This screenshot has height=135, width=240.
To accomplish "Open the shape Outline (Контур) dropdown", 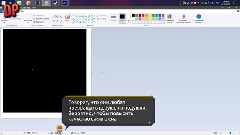I will coord(102,15).
